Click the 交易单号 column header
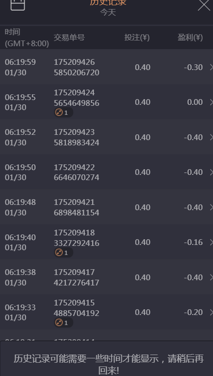213x376 pixels. click(x=69, y=38)
